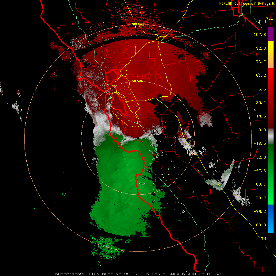Select the -47.6 scale value

260,171
